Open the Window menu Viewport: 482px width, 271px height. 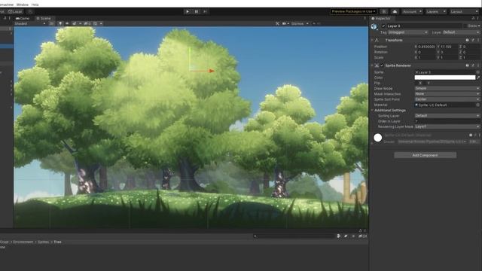tap(22, 5)
